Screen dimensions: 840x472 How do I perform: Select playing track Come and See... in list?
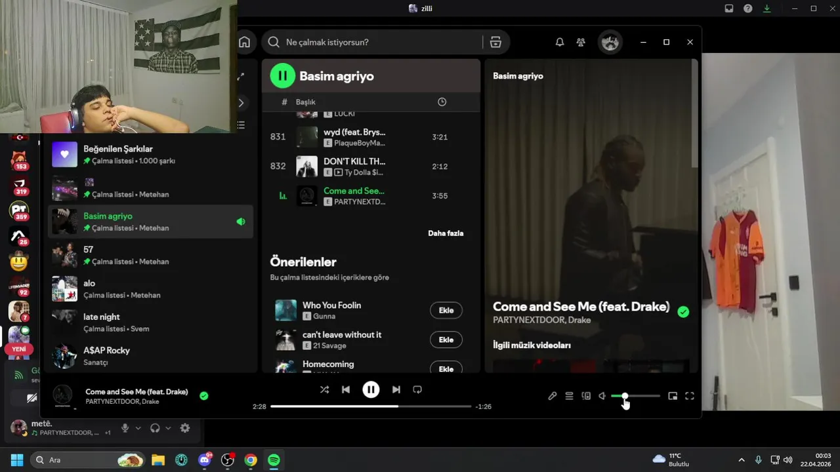click(371, 196)
